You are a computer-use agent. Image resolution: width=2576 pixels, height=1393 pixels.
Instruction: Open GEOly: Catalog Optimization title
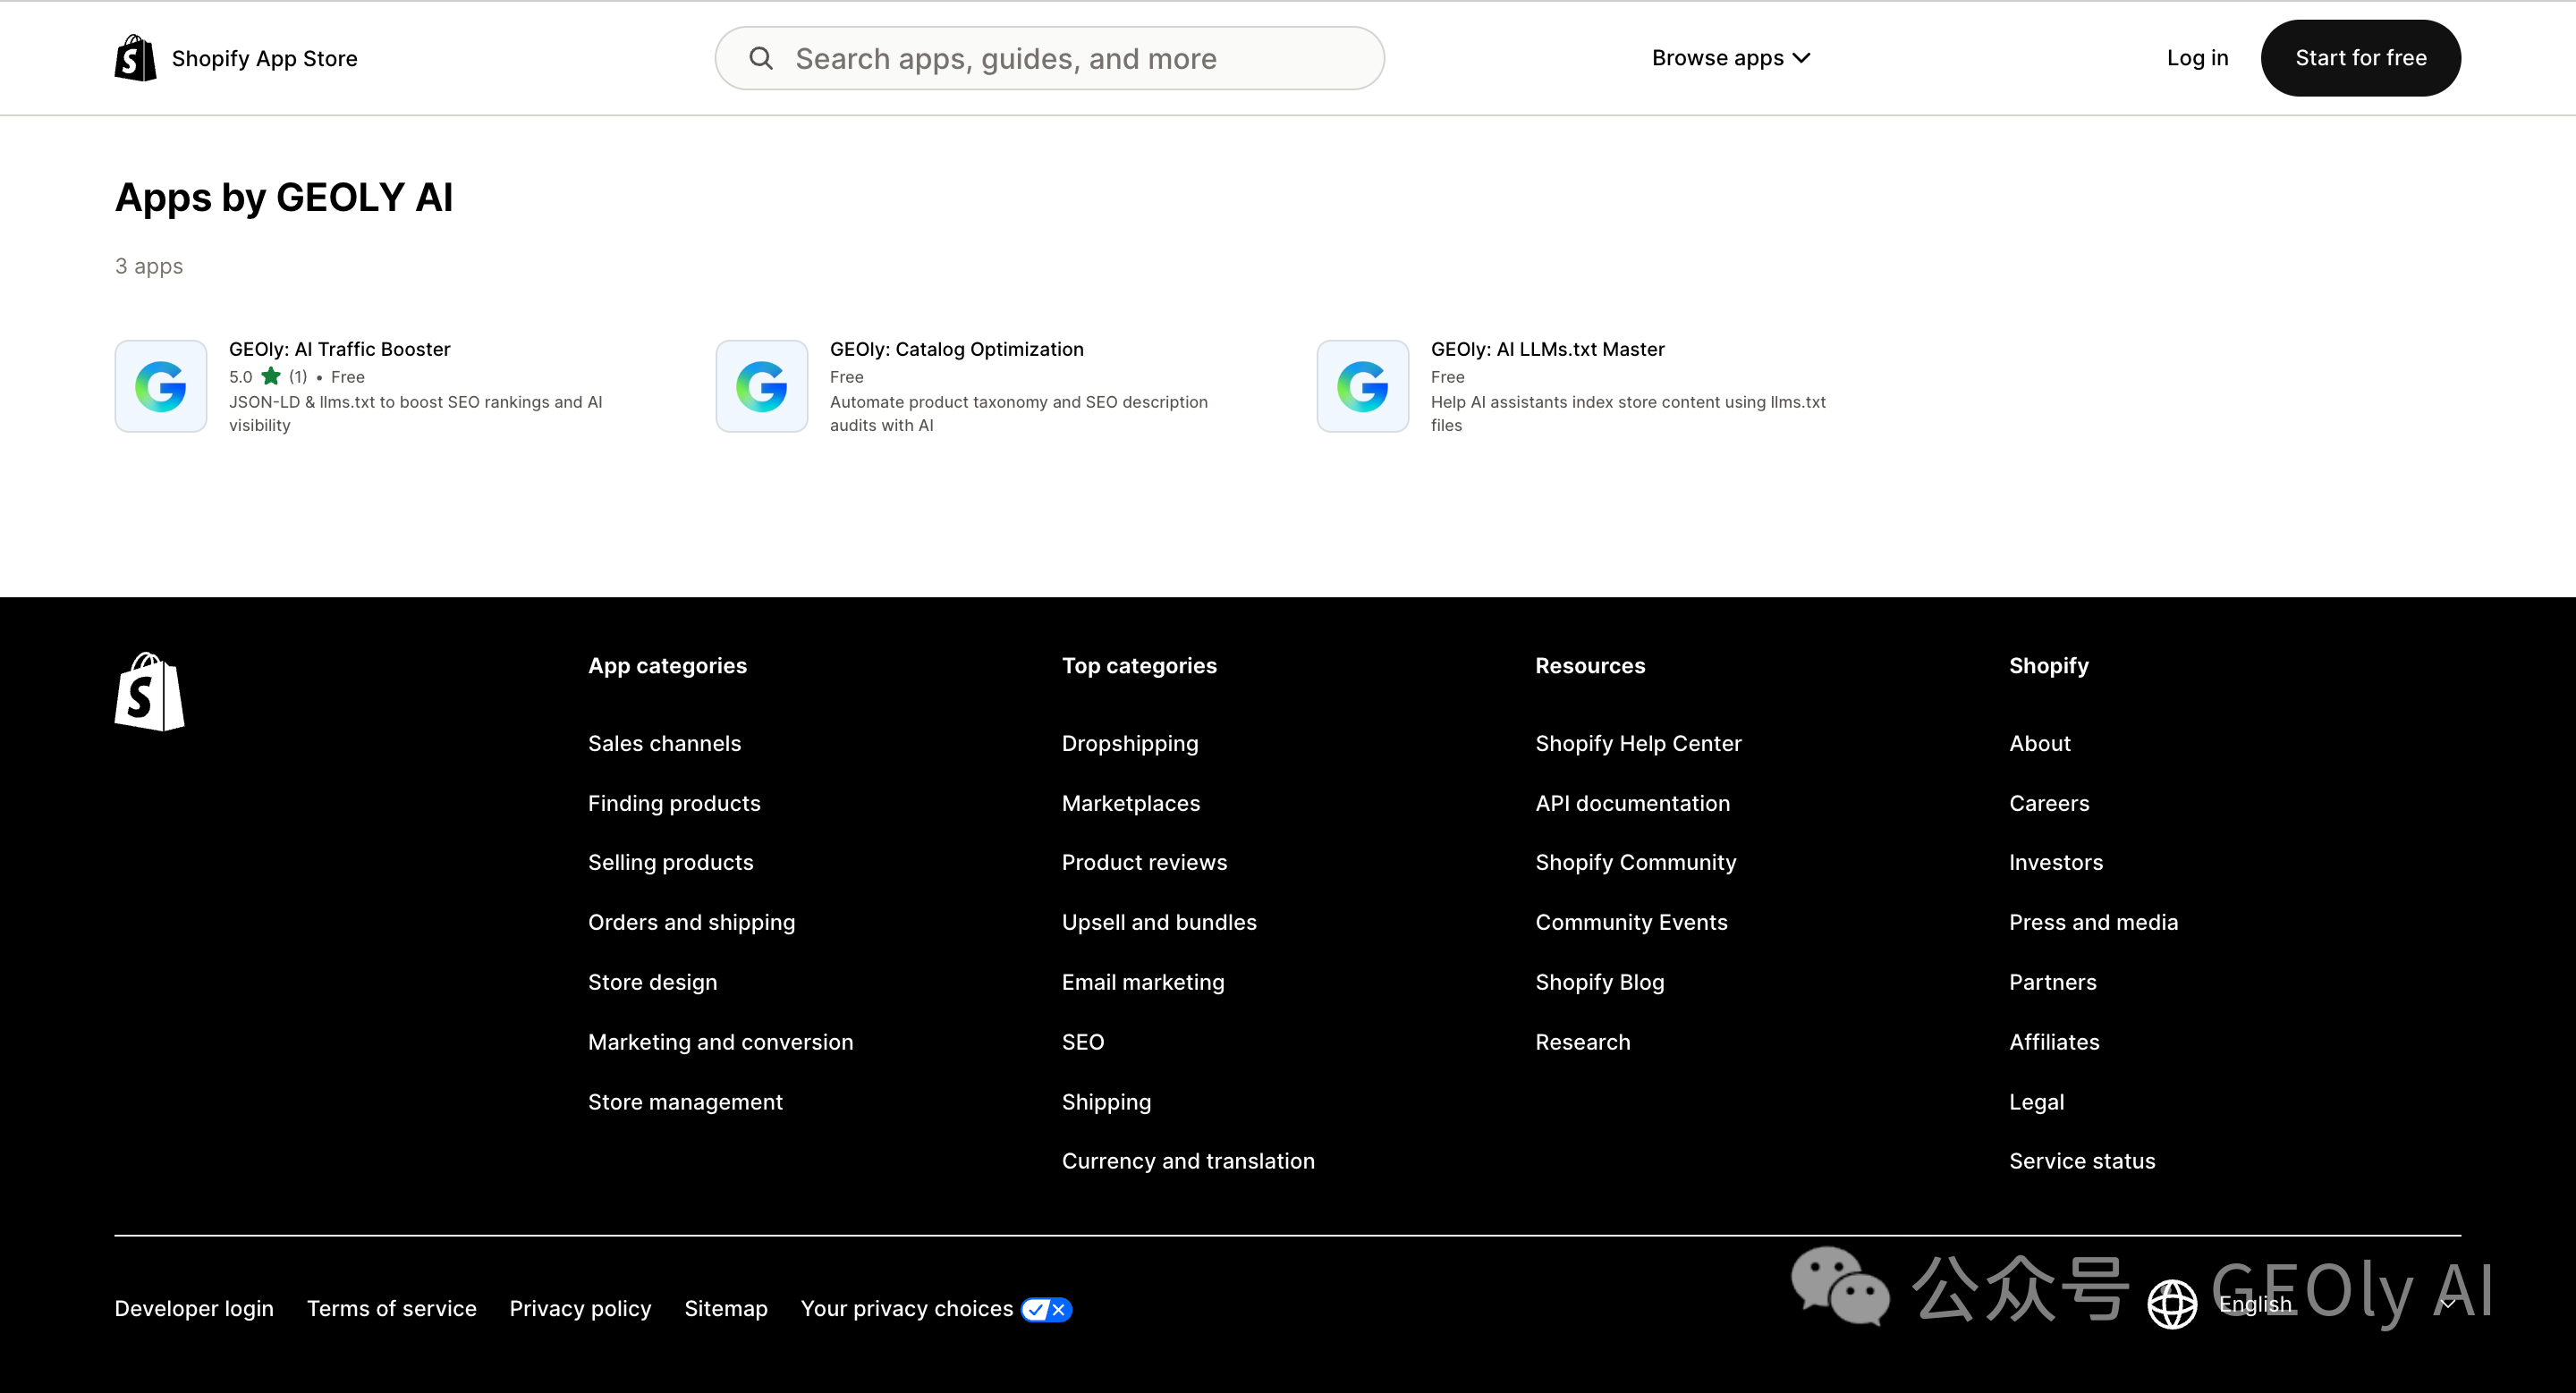(x=957, y=349)
